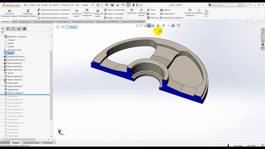
Task: Click zoom to fit magnifier icon
Action: coord(137,26)
